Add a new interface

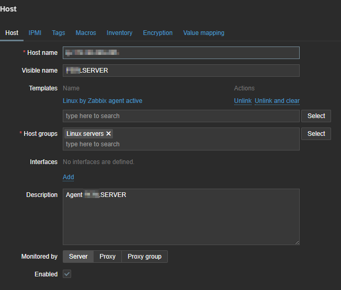pyautogui.click(x=69, y=177)
